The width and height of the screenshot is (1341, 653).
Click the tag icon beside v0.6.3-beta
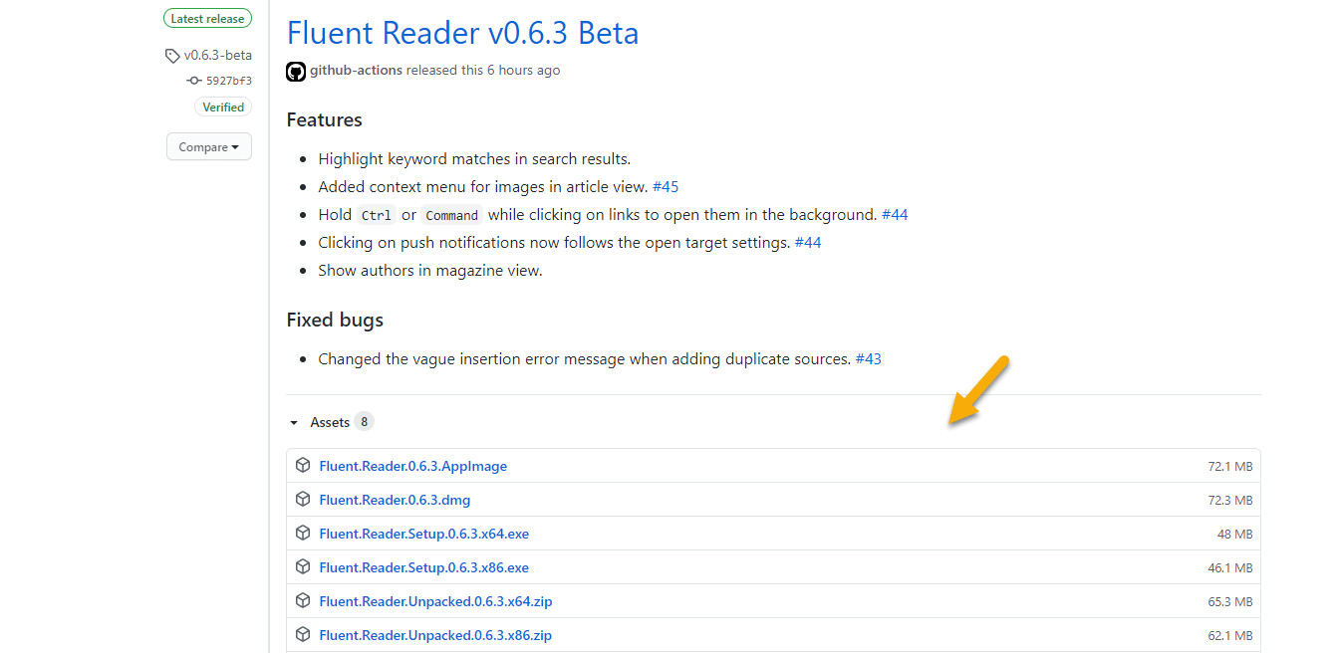pos(171,55)
